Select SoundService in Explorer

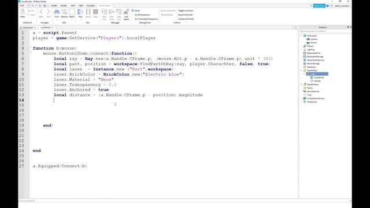311,91
